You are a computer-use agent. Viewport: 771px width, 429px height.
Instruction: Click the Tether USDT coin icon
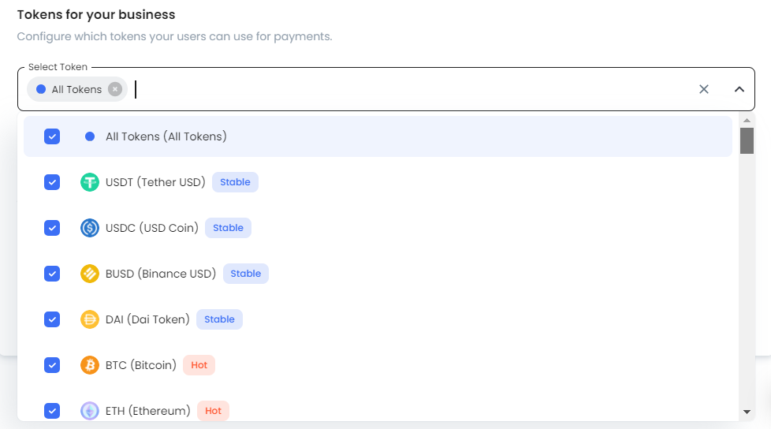click(90, 182)
